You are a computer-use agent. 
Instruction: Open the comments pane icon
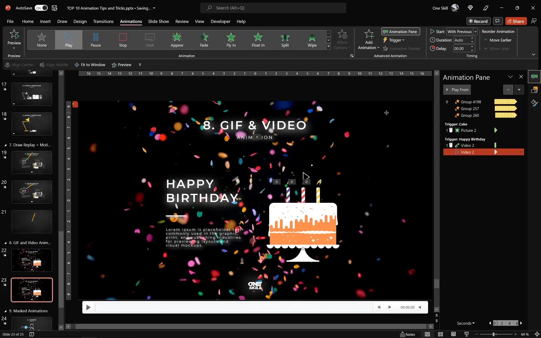tap(497, 21)
